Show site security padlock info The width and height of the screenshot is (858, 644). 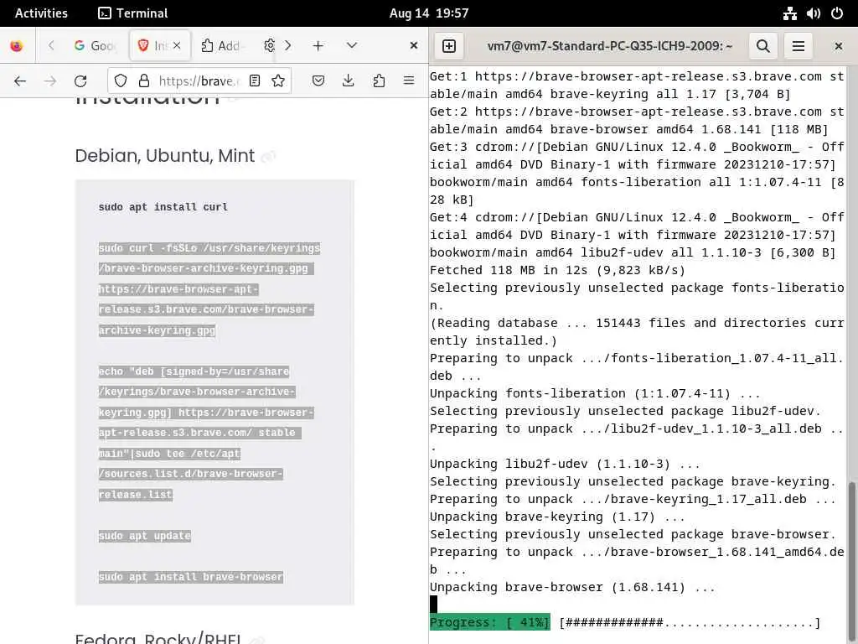[144, 81]
